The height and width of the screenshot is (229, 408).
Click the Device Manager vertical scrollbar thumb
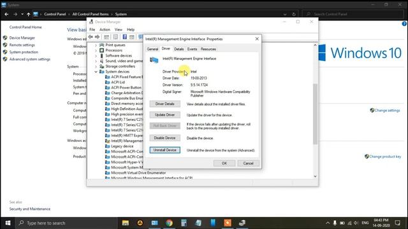pos(315,114)
